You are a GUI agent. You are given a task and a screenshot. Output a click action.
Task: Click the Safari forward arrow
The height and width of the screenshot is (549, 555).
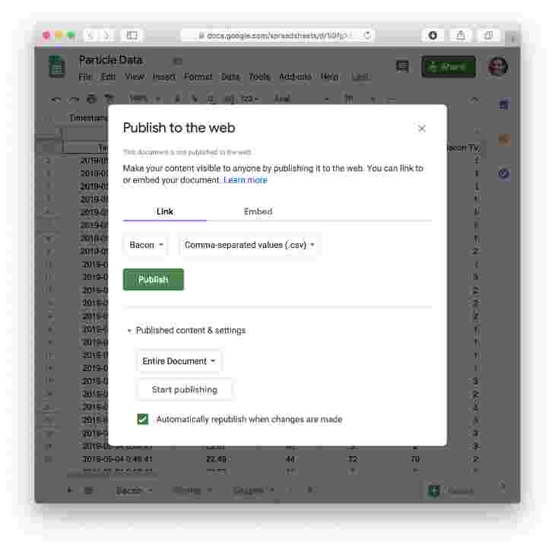(106, 35)
